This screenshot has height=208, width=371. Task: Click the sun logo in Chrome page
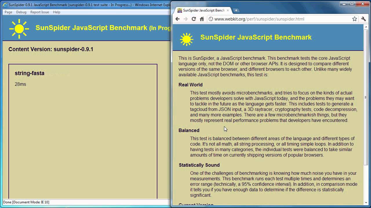point(186,39)
